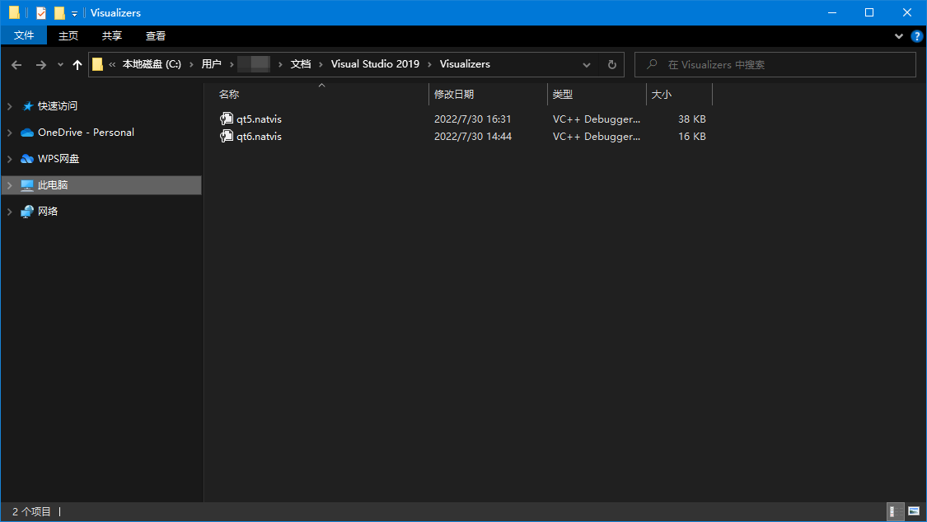Maximize the Visualizers window
Viewport: 927px width, 522px height.
coord(869,12)
